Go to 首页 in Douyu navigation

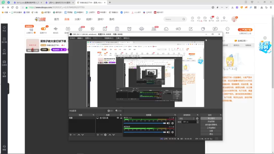coord(57,19)
